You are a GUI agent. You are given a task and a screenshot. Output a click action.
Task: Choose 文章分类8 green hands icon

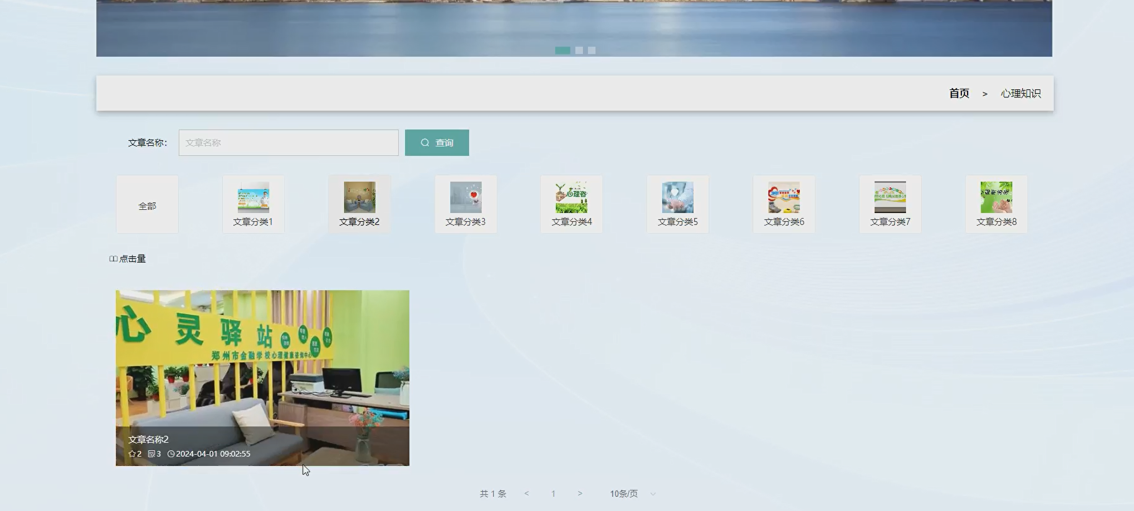pos(996,198)
